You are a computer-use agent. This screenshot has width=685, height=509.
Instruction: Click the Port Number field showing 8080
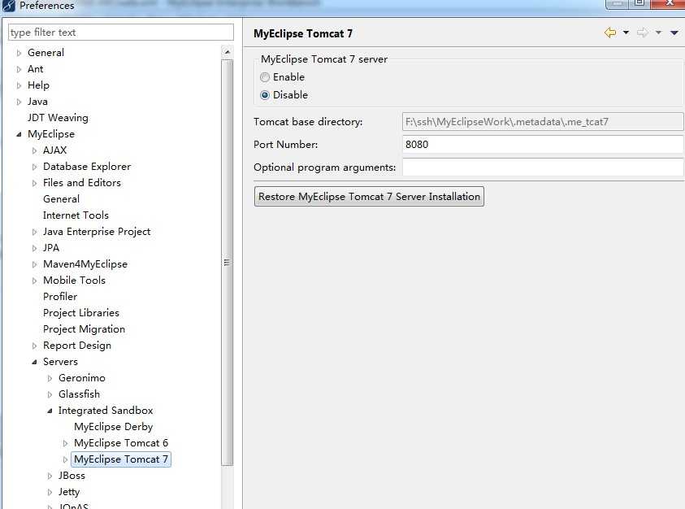[x=543, y=144]
